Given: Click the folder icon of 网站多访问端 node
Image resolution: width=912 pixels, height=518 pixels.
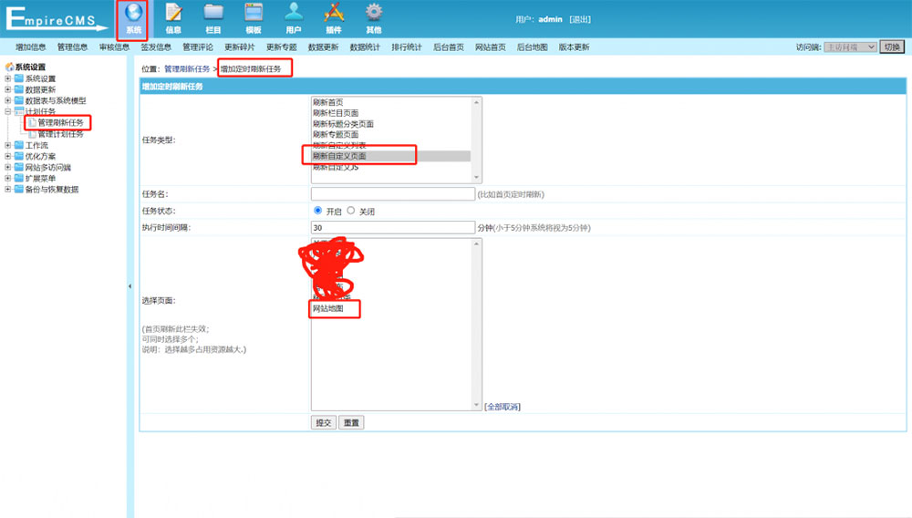Looking at the screenshot, I should [x=19, y=168].
